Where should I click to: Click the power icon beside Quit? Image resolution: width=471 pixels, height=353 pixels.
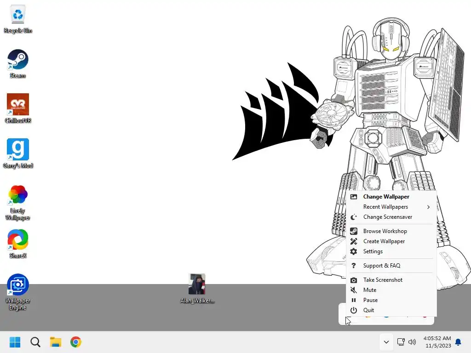coord(354,310)
